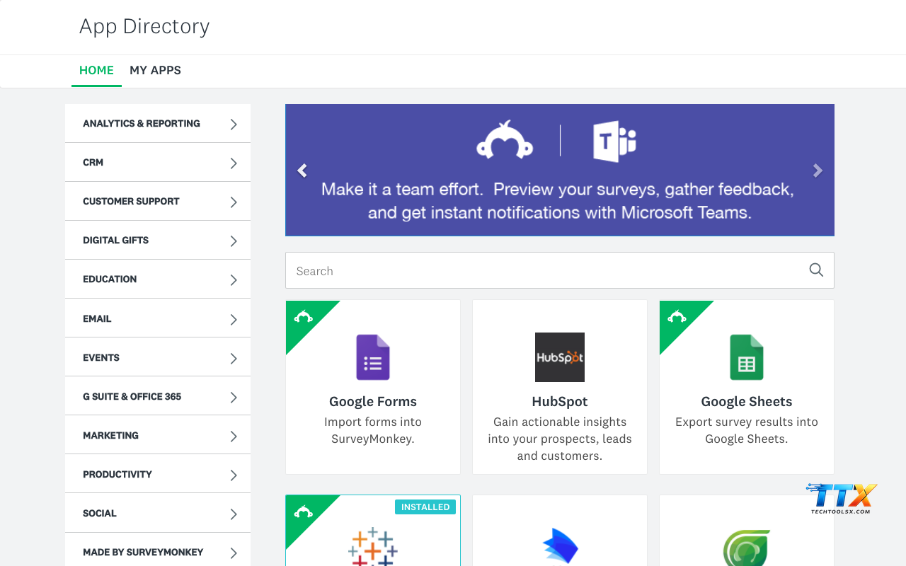Click the Microsoft Teams logo in banner
This screenshot has height=566, width=906.
coord(614,141)
